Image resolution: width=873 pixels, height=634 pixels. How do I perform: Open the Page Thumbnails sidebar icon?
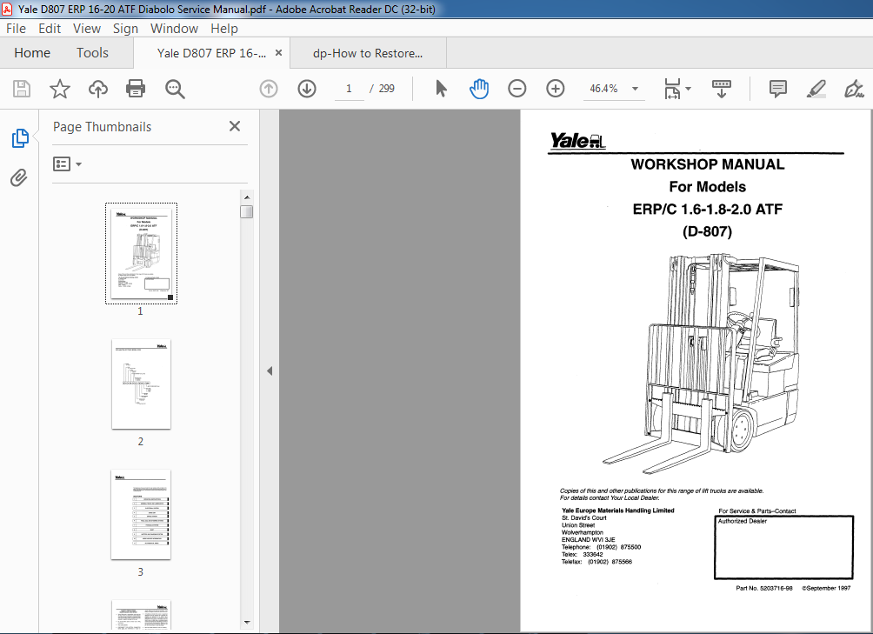[20, 138]
